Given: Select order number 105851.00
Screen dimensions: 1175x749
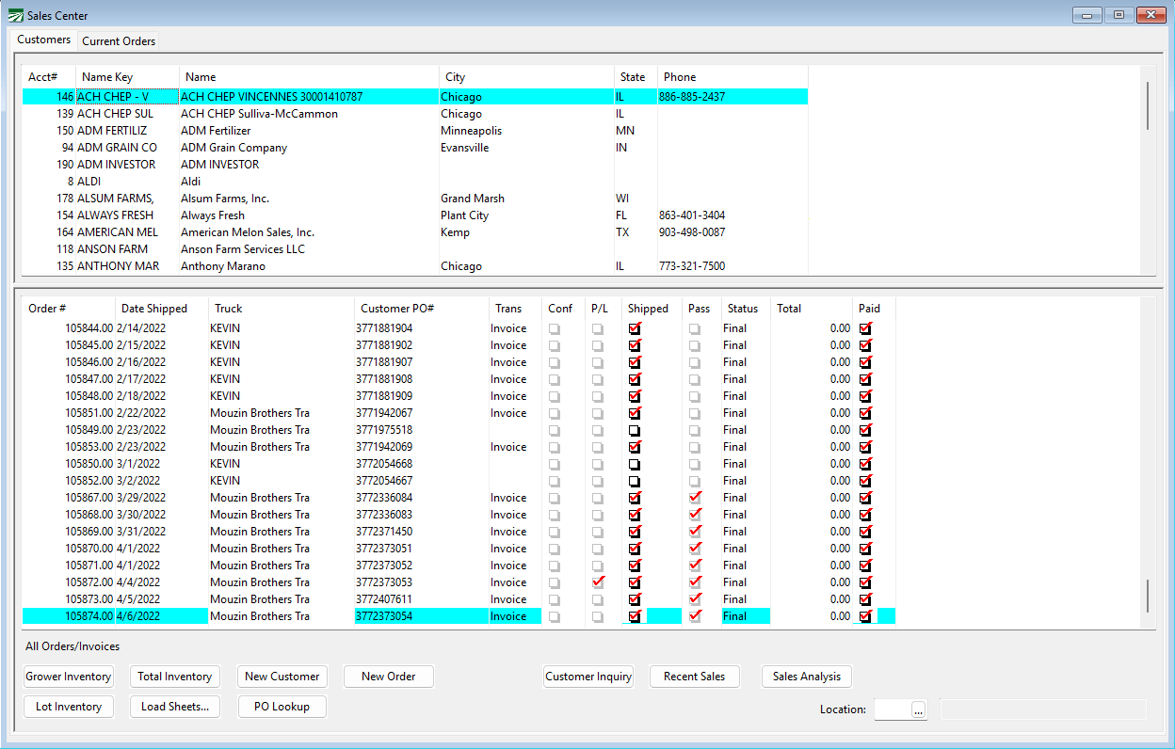Looking at the screenshot, I should 89,413.
